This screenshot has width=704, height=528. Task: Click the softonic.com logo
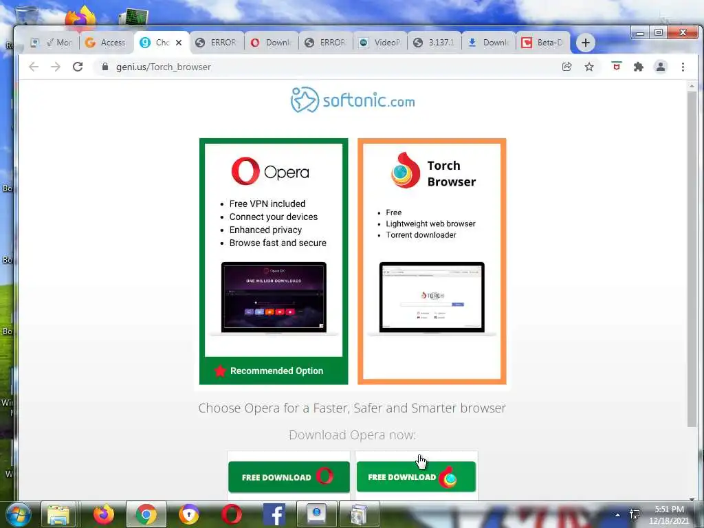pos(353,100)
